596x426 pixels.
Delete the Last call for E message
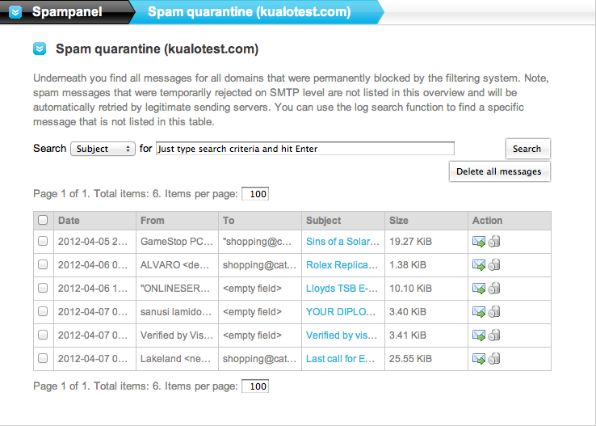[493, 359]
